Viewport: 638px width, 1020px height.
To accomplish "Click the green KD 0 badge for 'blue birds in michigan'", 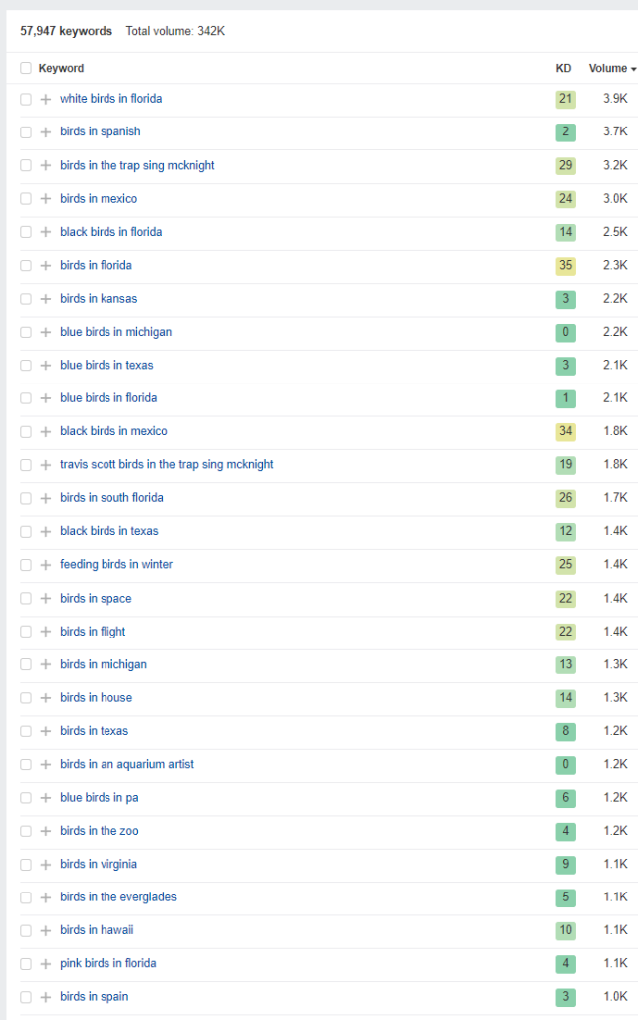I will (566, 332).
